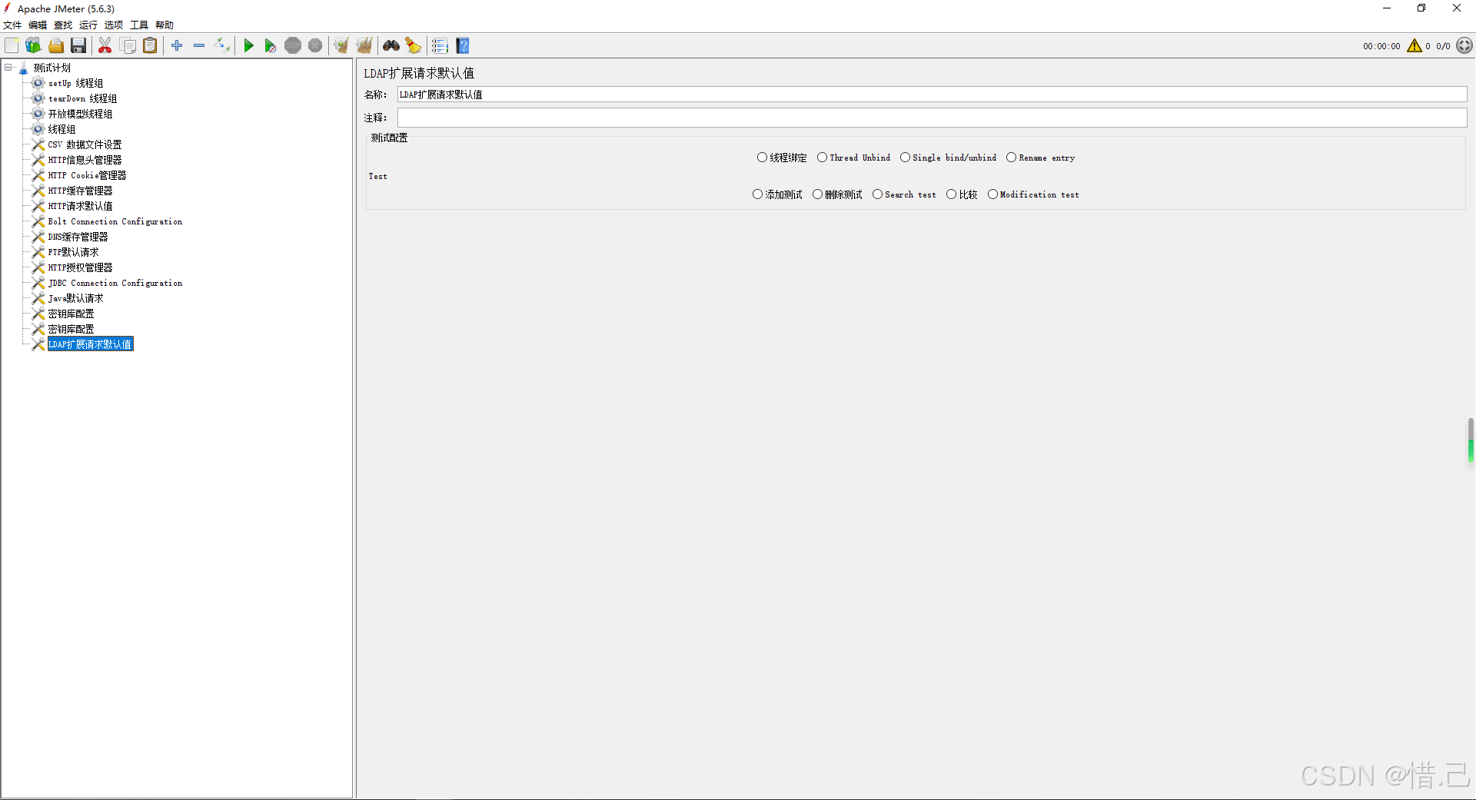1476x800 pixels.
Task: Choose the Single bind/unbind radio option
Action: (948, 158)
